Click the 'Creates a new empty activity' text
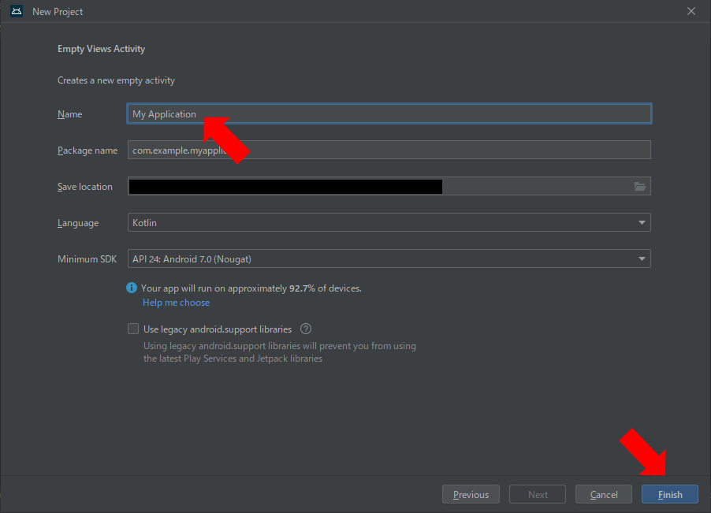The width and height of the screenshot is (711, 513). tap(116, 80)
